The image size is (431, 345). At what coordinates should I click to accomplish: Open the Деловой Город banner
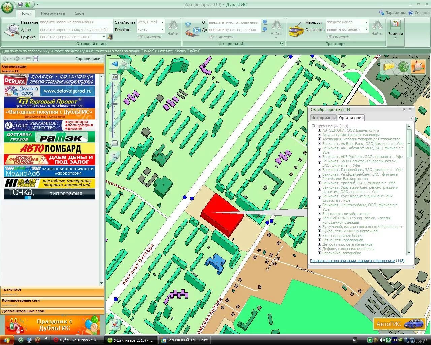pyautogui.click(x=49, y=91)
